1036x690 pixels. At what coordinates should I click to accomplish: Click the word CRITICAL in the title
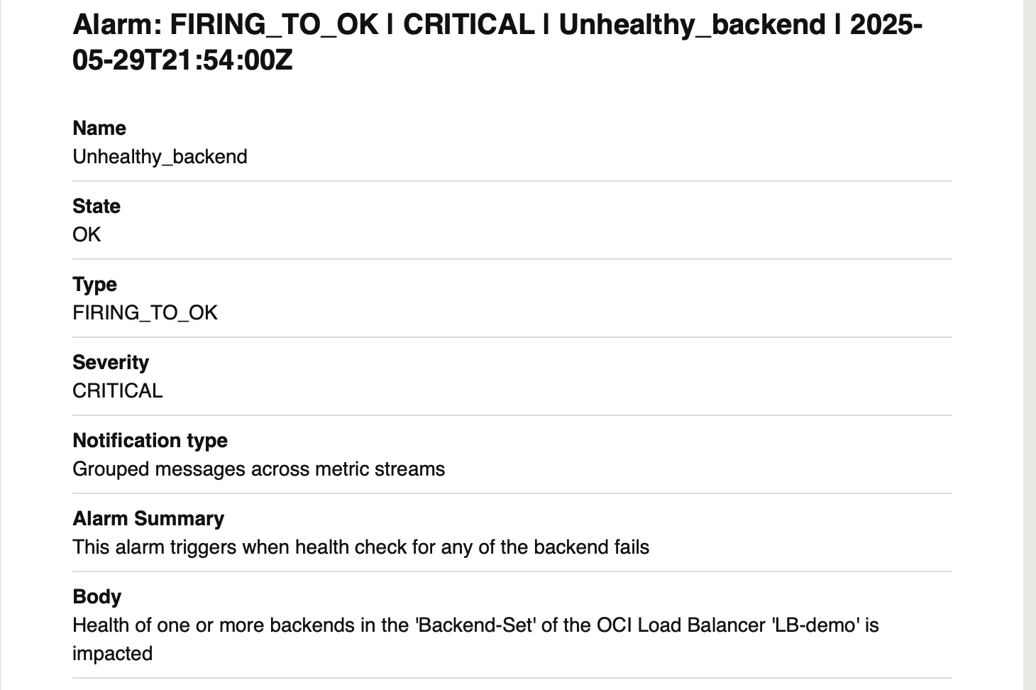468,26
